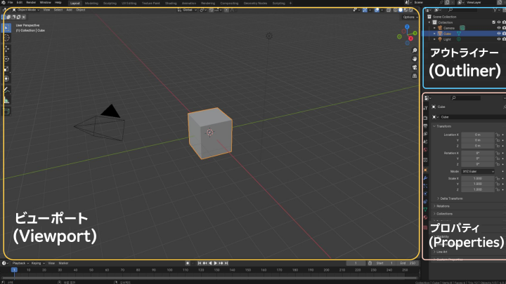Jump to the timeline start
Screen dimensions: 506x284
point(200,263)
